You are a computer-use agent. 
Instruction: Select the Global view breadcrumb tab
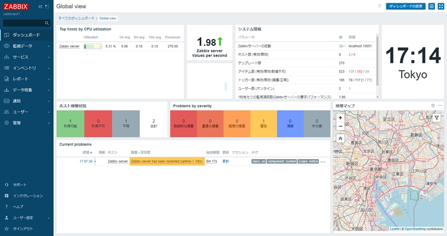point(108,18)
